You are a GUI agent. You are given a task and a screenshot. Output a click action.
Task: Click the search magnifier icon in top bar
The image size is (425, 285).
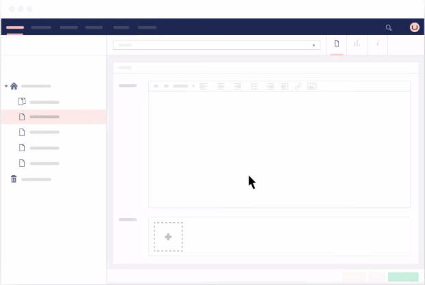389,28
